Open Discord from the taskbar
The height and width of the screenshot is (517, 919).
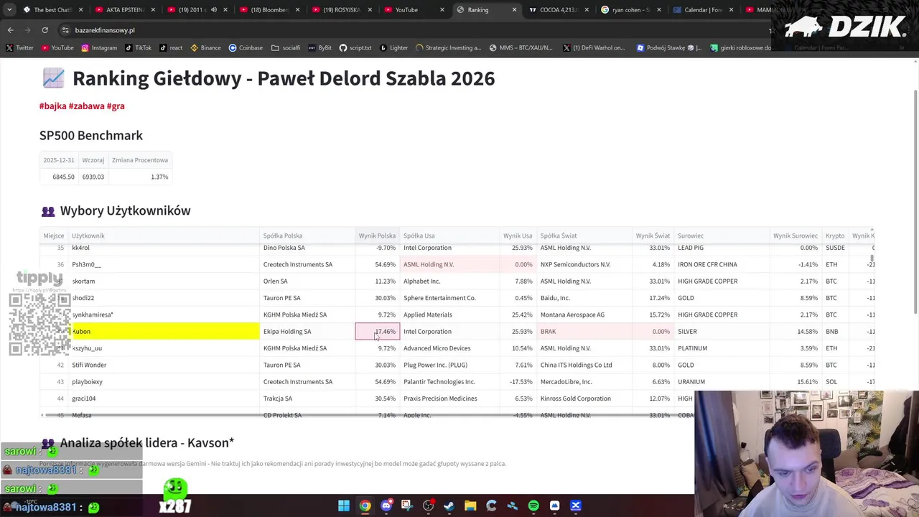pos(386,506)
